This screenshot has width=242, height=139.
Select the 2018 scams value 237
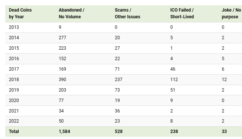pos(118,80)
